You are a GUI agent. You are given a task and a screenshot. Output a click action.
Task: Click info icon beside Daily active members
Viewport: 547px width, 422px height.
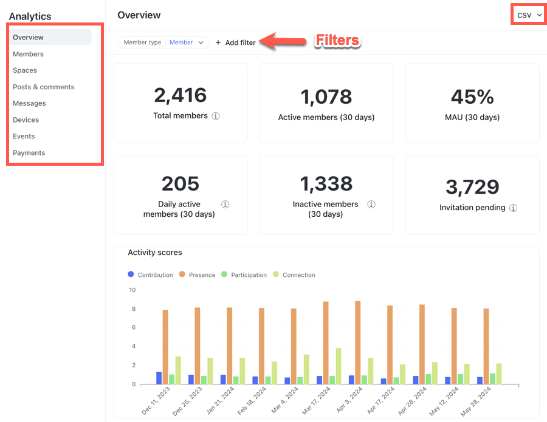(225, 205)
